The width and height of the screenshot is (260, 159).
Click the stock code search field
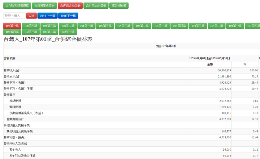pyautogui.click(x=14, y=16)
